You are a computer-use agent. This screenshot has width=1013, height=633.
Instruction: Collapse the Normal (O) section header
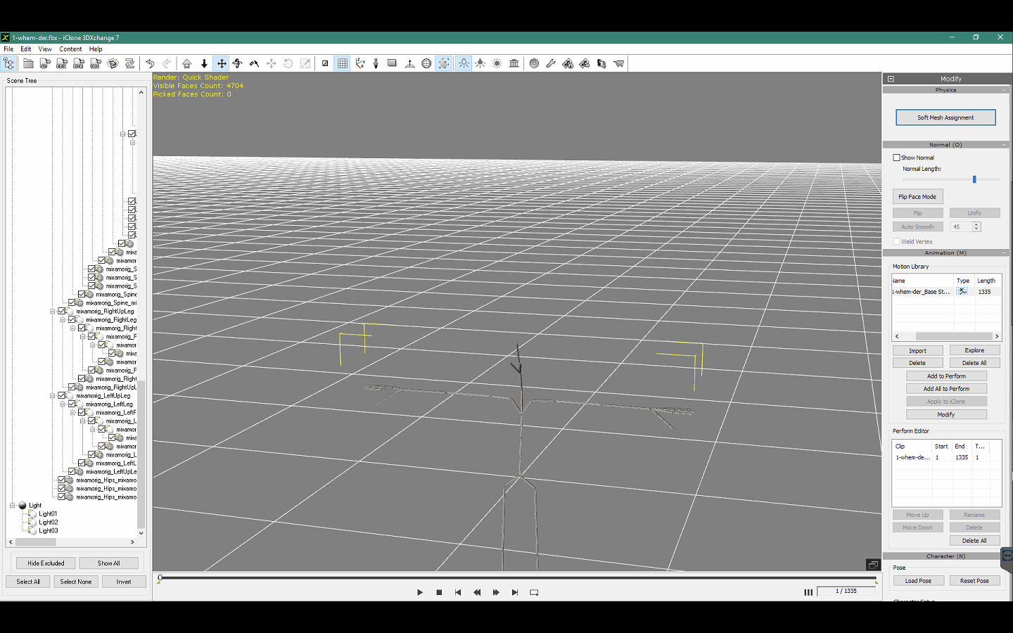tap(947, 145)
